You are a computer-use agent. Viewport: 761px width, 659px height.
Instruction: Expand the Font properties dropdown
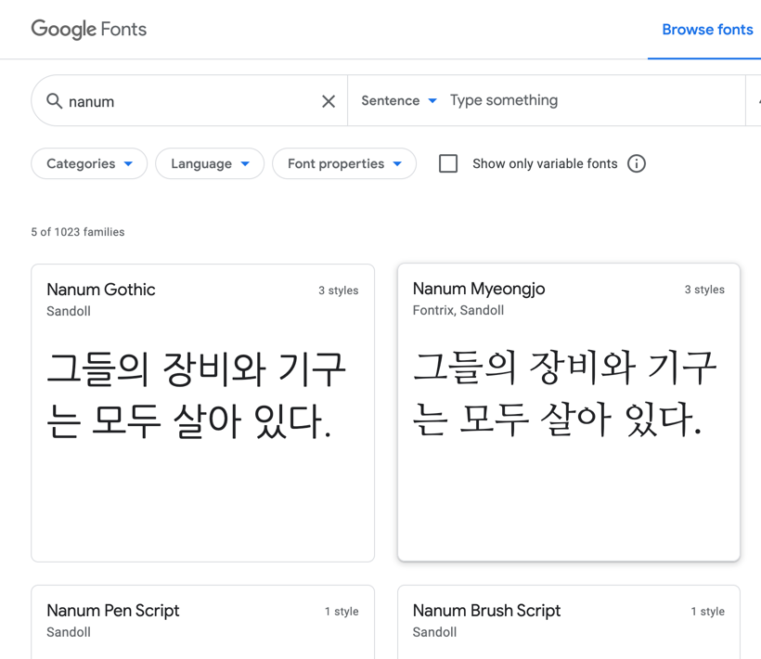(344, 164)
